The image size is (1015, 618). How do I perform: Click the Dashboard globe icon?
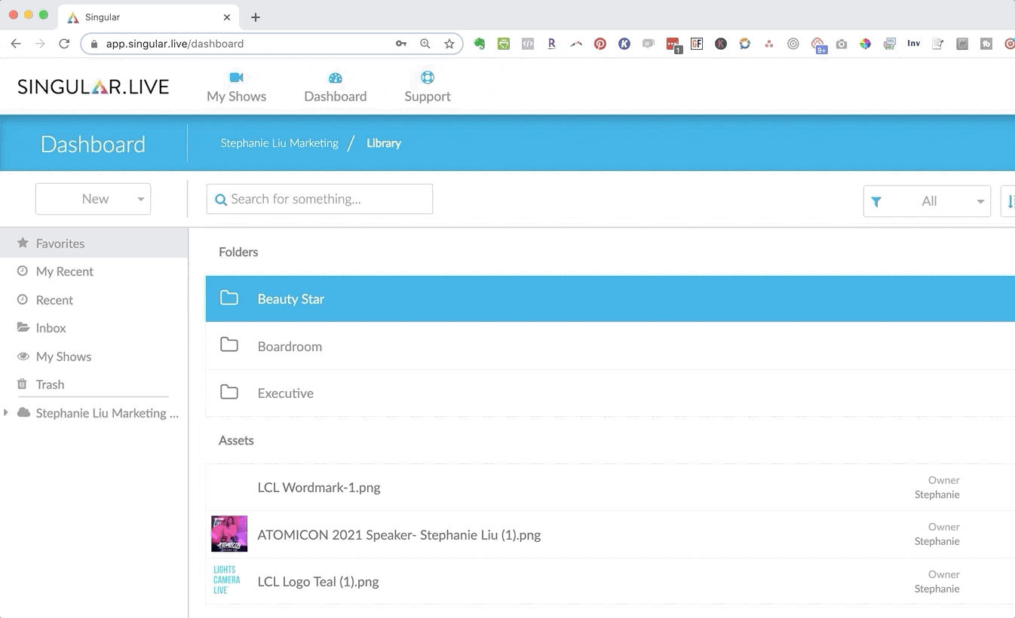click(x=336, y=76)
